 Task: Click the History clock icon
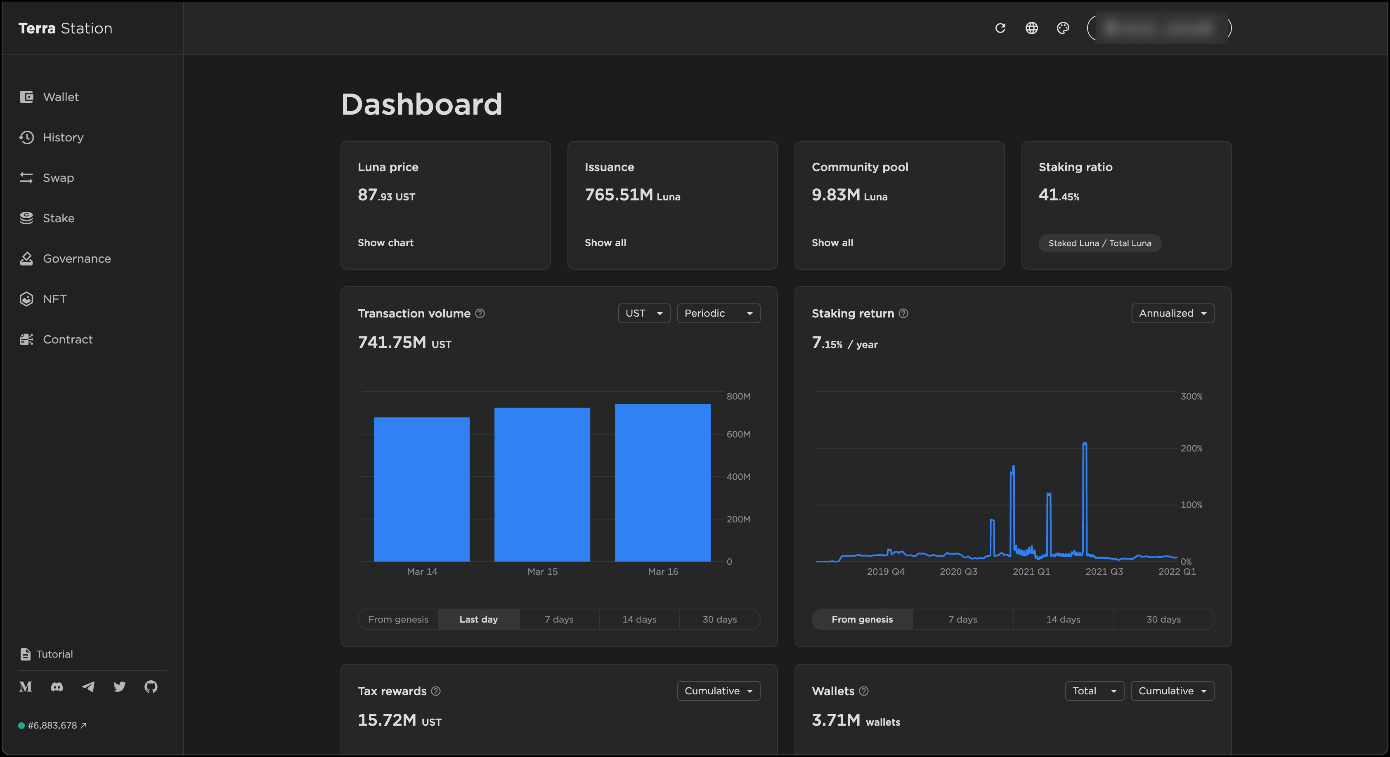tap(26, 137)
